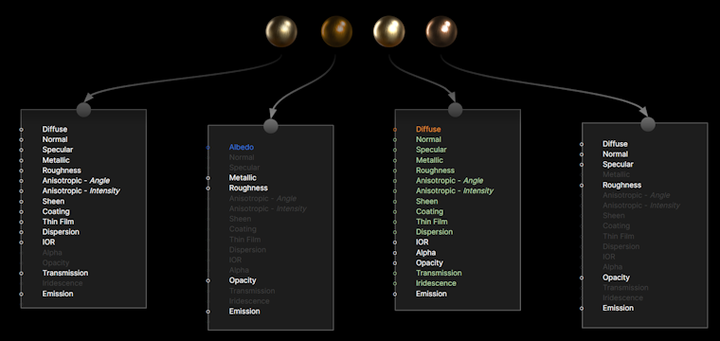The width and height of the screenshot is (720, 341).
Task: Click the Emission input socket on the leftmost node
Action: point(21,294)
